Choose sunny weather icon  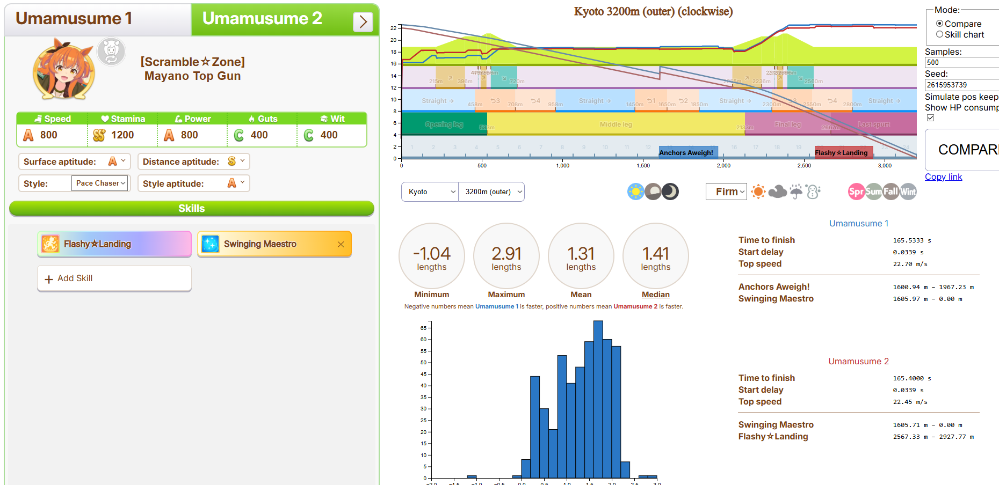(x=758, y=192)
